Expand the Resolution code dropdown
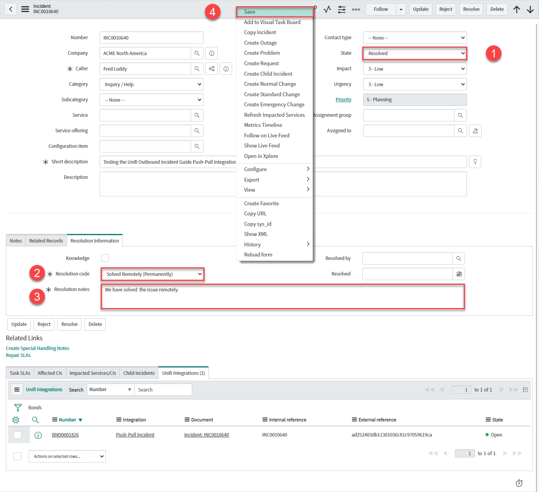 pos(152,274)
